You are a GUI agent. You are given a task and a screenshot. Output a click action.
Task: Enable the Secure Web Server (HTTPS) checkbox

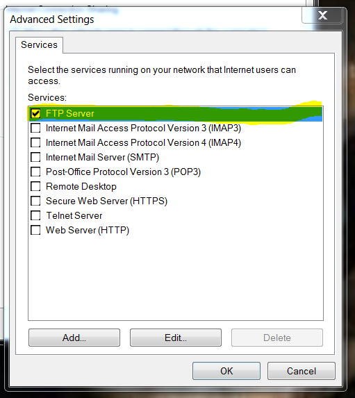(x=35, y=201)
